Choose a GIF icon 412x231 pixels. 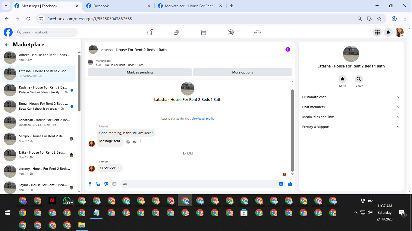tap(114, 184)
